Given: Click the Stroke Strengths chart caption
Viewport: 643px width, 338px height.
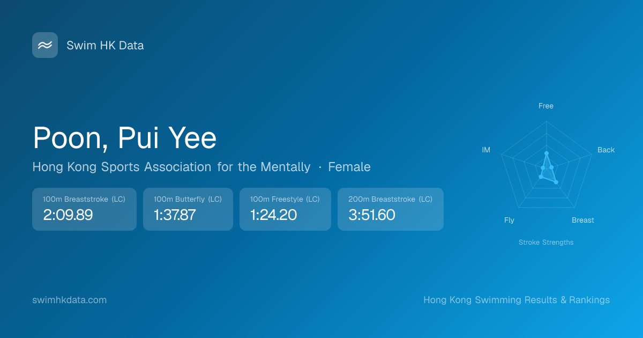Looking at the screenshot, I should pyautogui.click(x=545, y=242).
